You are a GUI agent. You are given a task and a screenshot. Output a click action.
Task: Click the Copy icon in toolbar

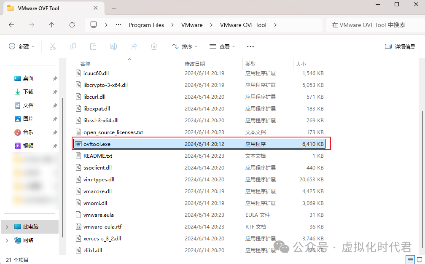pos(73,47)
